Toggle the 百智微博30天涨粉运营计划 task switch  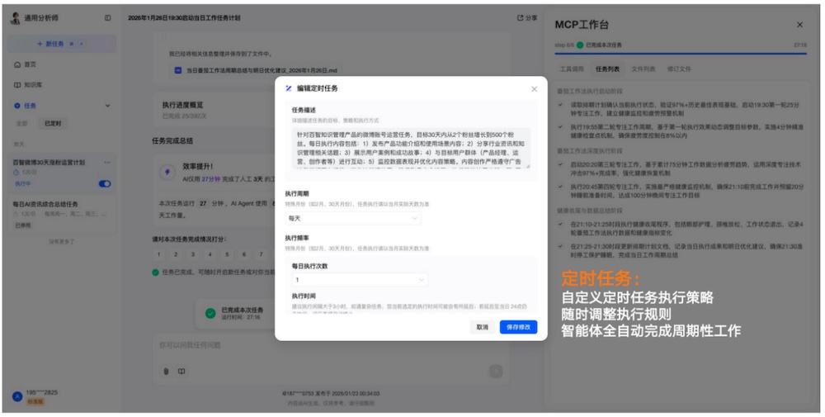coord(105,183)
